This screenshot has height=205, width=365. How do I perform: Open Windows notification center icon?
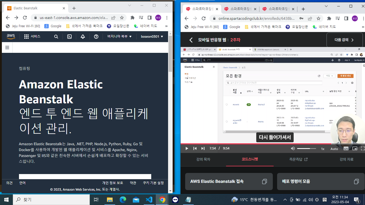[357, 200]
